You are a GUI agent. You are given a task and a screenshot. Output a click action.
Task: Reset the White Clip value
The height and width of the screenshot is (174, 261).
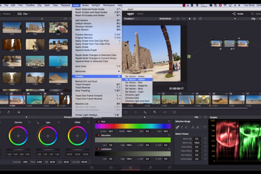click(205, 143)
